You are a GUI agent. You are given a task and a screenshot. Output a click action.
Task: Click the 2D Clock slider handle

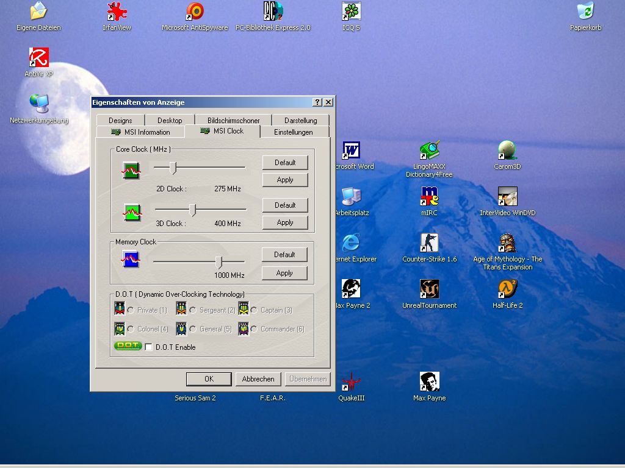click(173, 168)
